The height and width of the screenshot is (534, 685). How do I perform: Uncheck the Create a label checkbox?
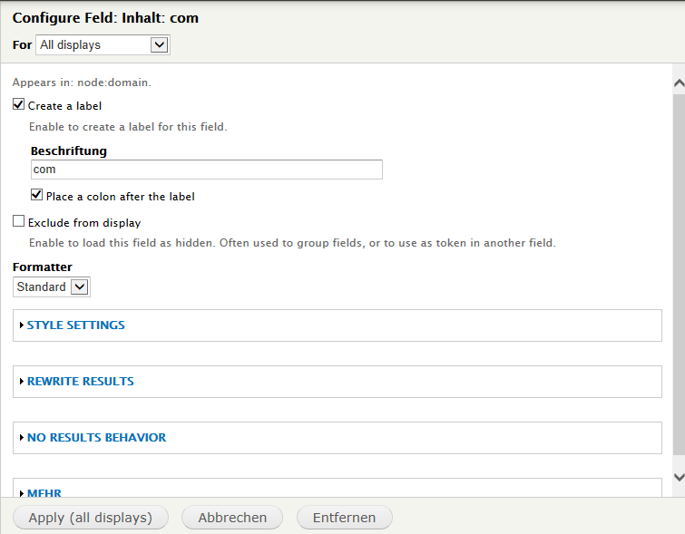[x=19, y=105]
